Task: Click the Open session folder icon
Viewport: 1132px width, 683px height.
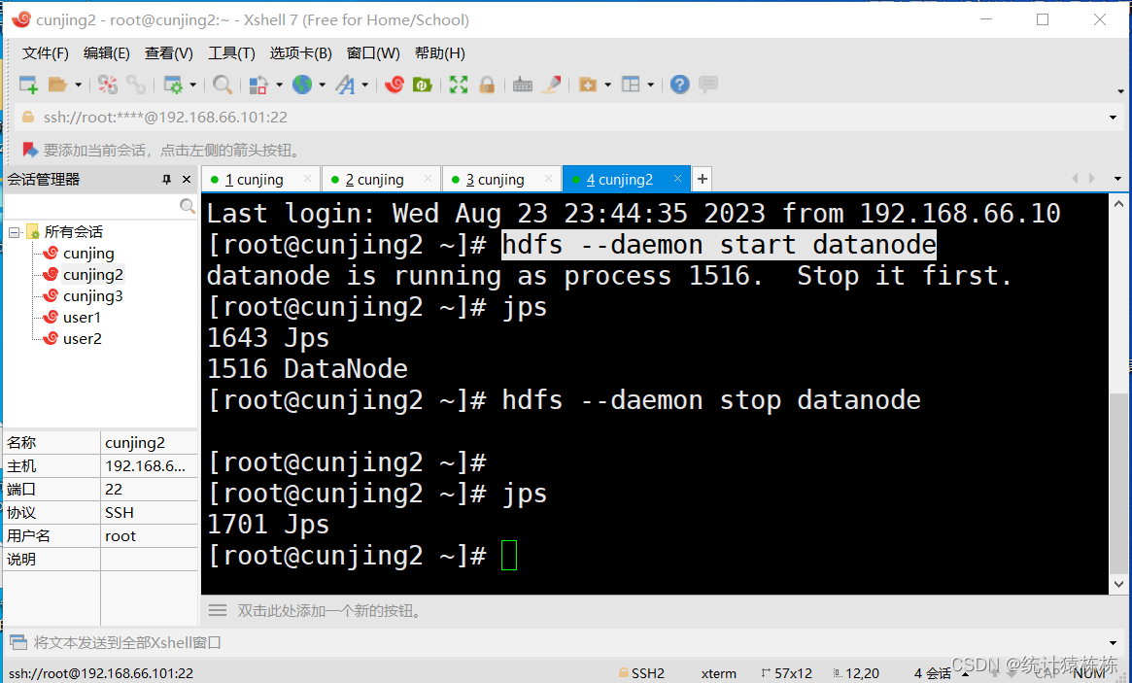Action: (57, 85)
